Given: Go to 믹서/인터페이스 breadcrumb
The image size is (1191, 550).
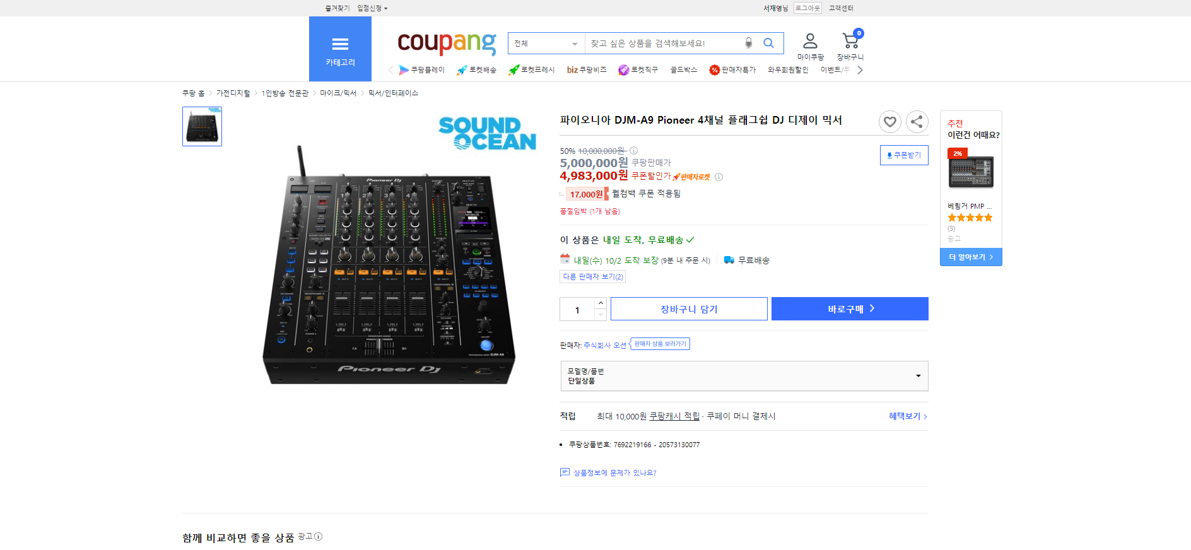Looking at the screenshot, I should coord(393,93).
